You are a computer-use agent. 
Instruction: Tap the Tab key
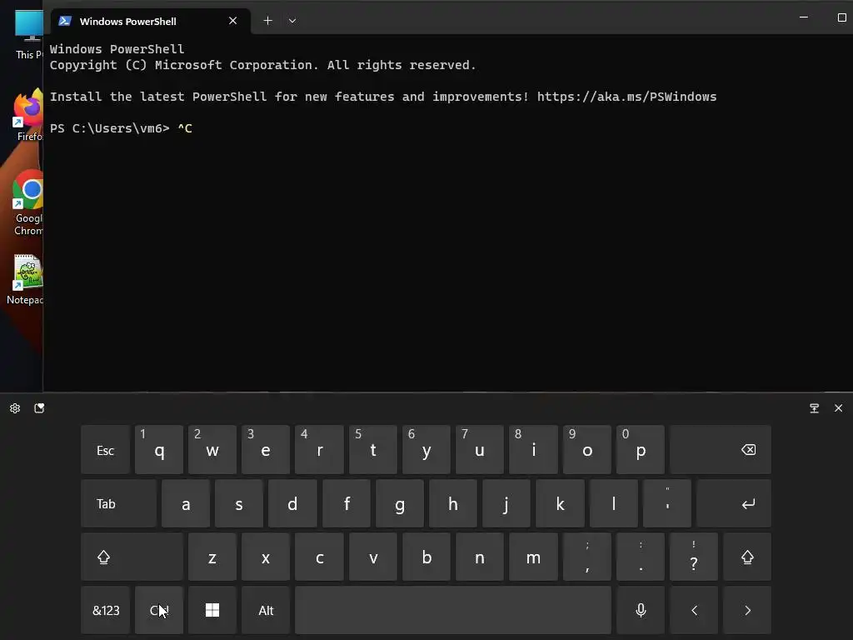pyautogui.click(x=118, y=503)
